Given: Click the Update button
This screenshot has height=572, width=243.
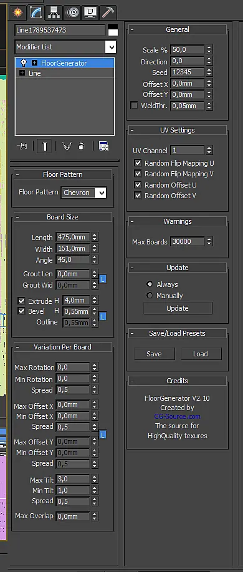Looking at the screenshot, I should click(x=178, y=308).
